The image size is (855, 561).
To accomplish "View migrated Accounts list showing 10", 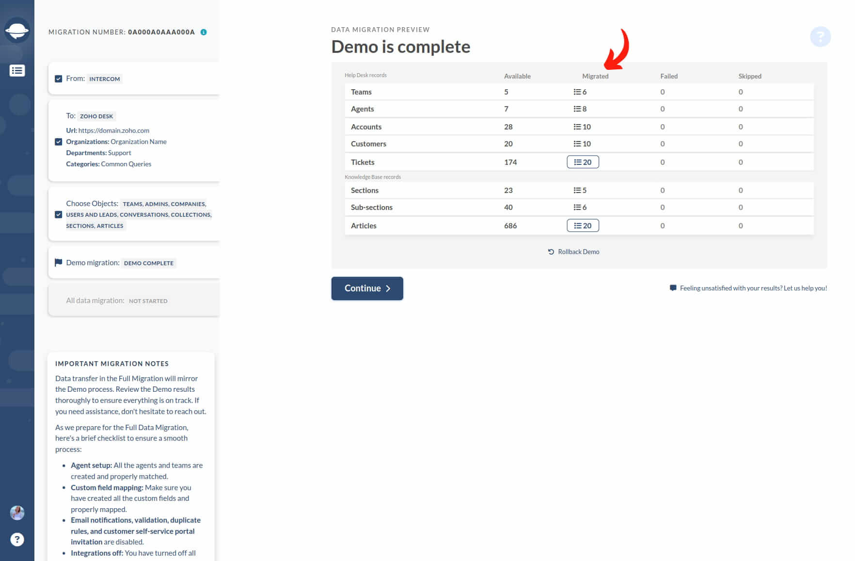I will 582,127.
